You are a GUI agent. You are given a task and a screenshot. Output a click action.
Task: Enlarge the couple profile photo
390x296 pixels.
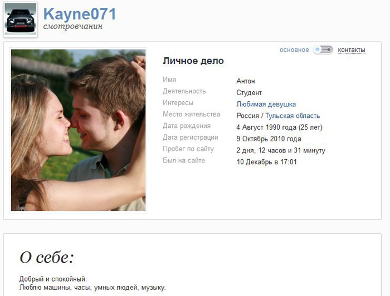pos(78,130)
